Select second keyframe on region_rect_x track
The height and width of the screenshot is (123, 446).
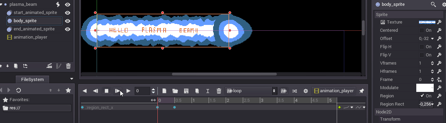coord(175,107)
